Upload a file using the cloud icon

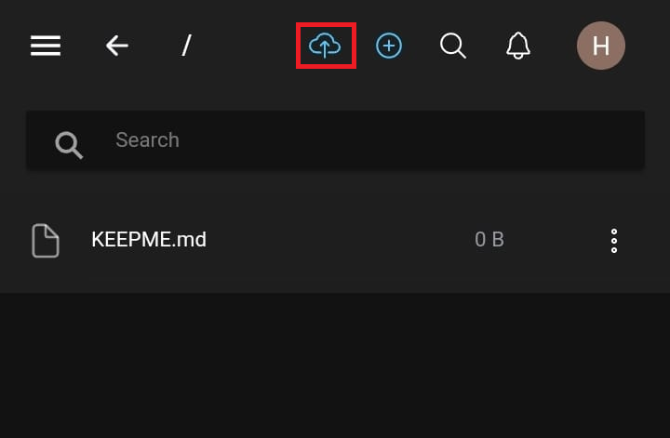coord(325,45)
